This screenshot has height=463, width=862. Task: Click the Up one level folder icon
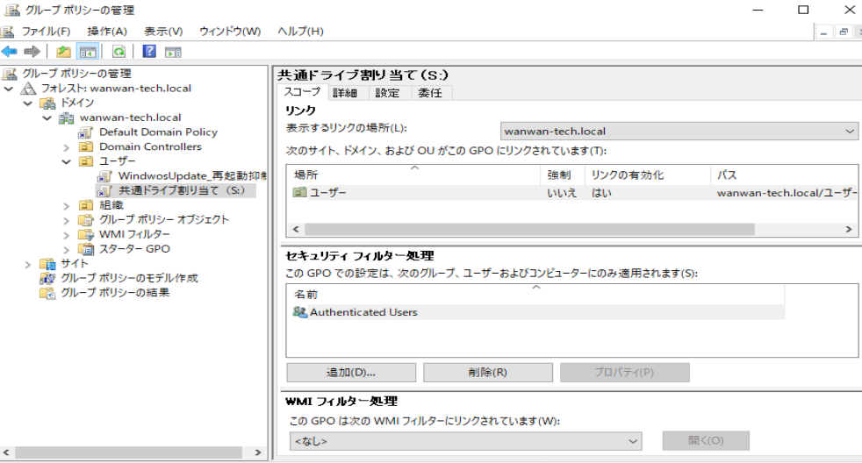64,52
